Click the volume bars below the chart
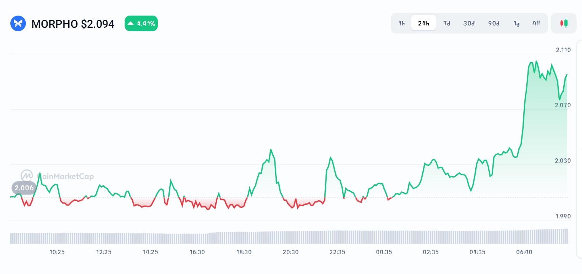This screenshot has height=274, width=582. [289, 236]
